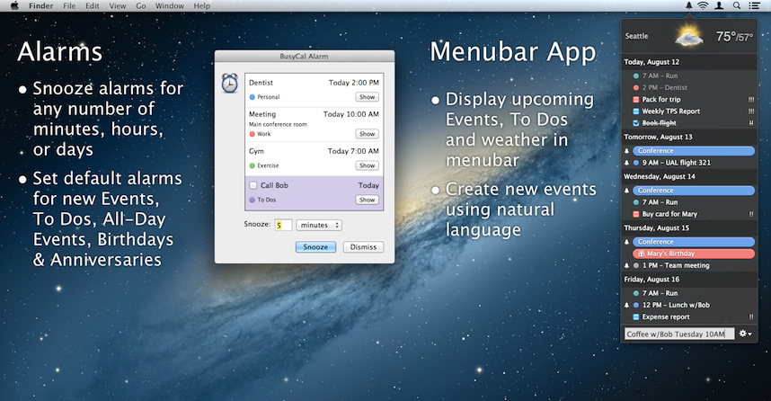Image resolution: width=771 pixels, height=401 pixels.
Task: Click the alarm bell beside Tomorrow's Conference
Action: tap(627, 151)
